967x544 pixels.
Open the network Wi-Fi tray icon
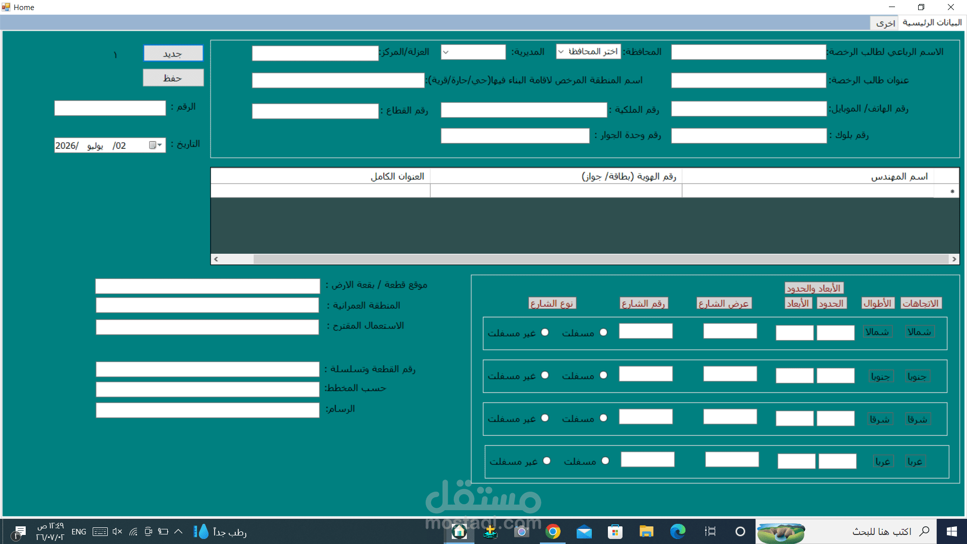coord(133,531)
